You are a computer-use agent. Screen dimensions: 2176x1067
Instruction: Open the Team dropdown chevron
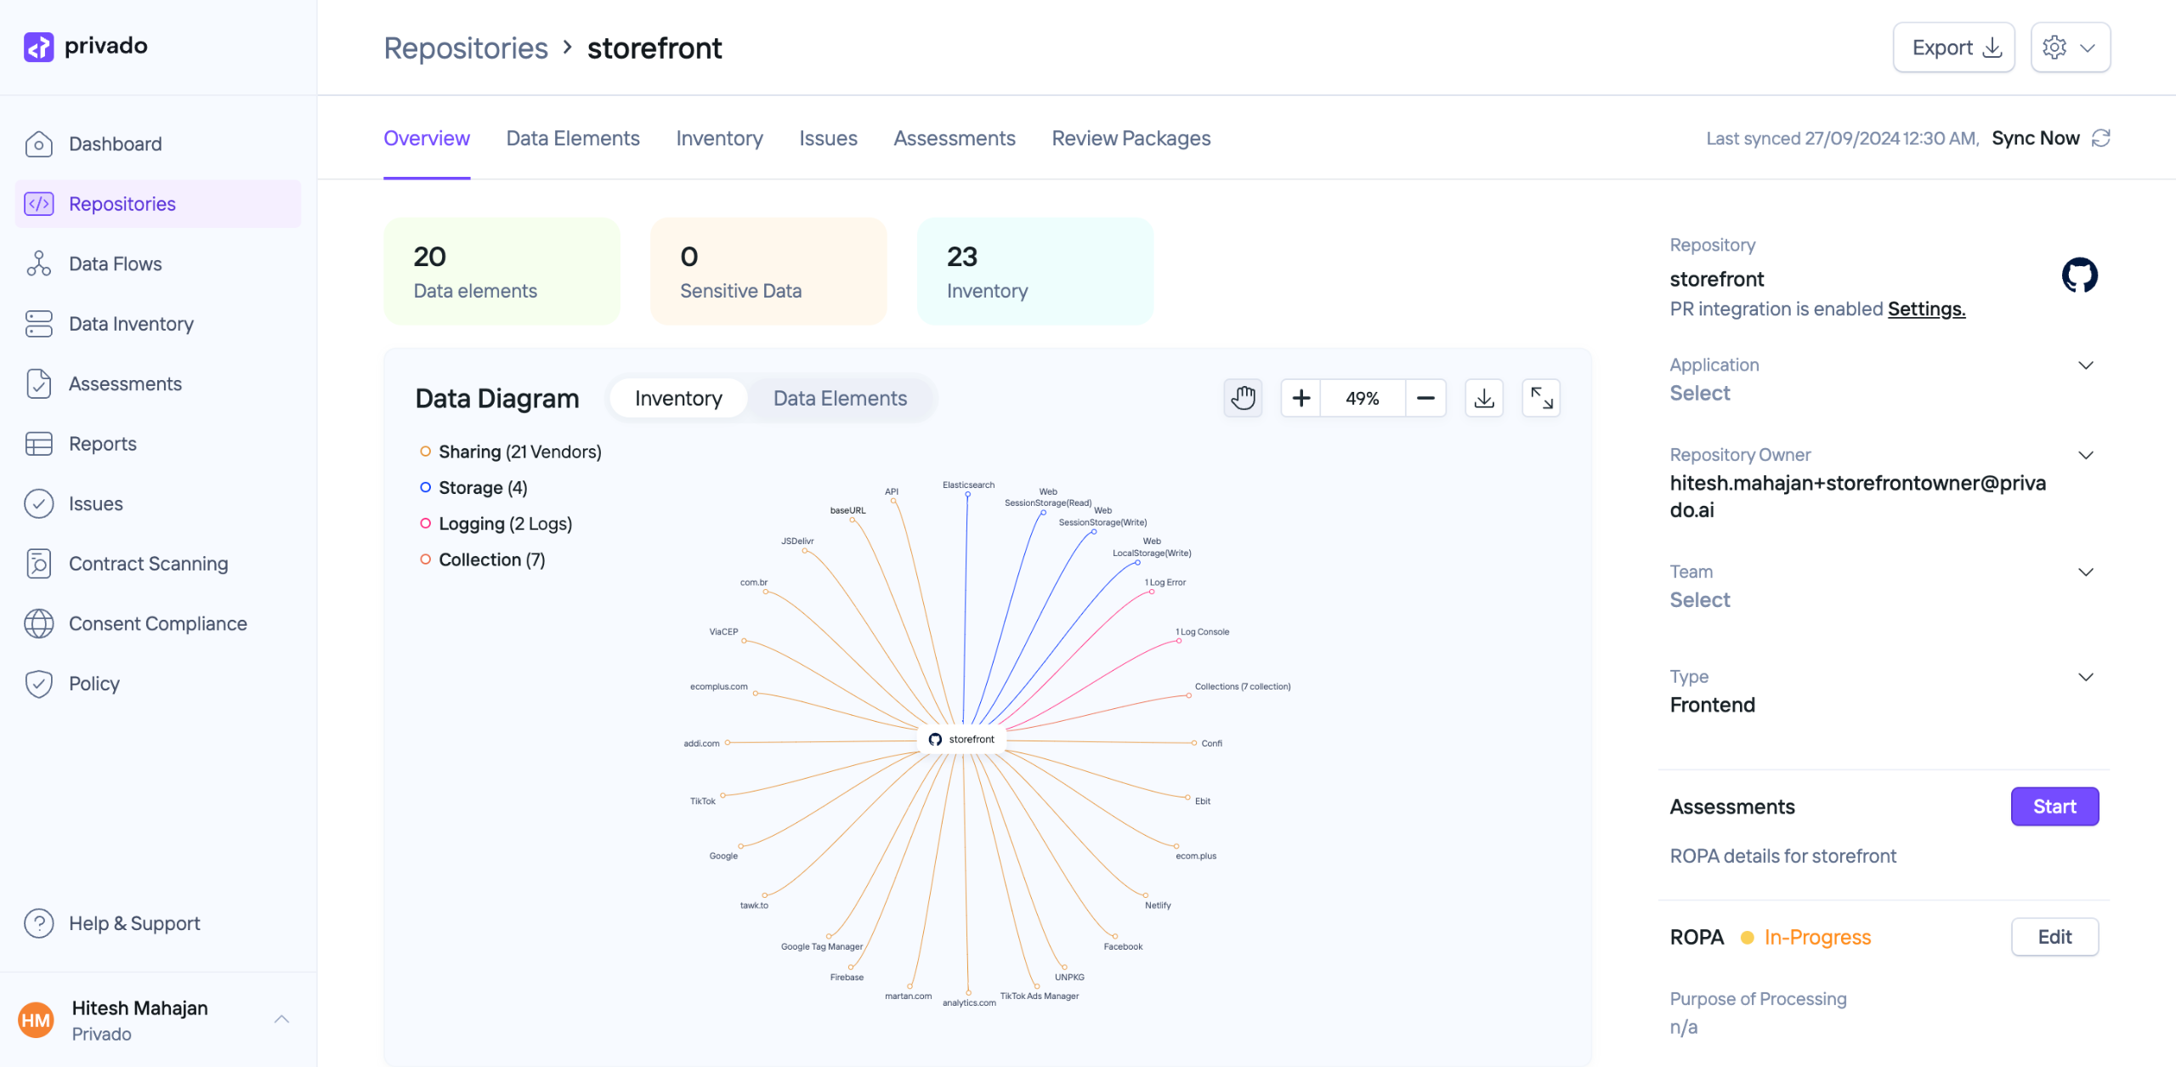click(x=2085, y=572)
